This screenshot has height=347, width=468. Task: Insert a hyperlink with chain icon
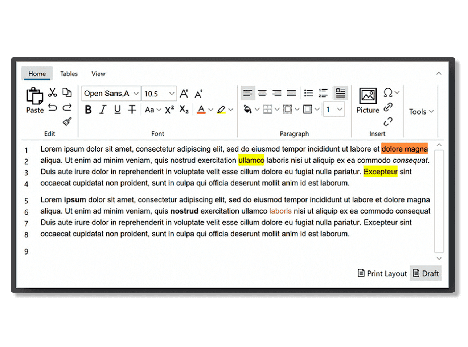click(x=388, y=107)
